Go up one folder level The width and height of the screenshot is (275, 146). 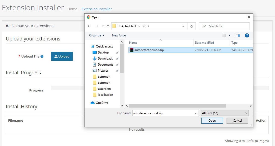click(108, 26)
